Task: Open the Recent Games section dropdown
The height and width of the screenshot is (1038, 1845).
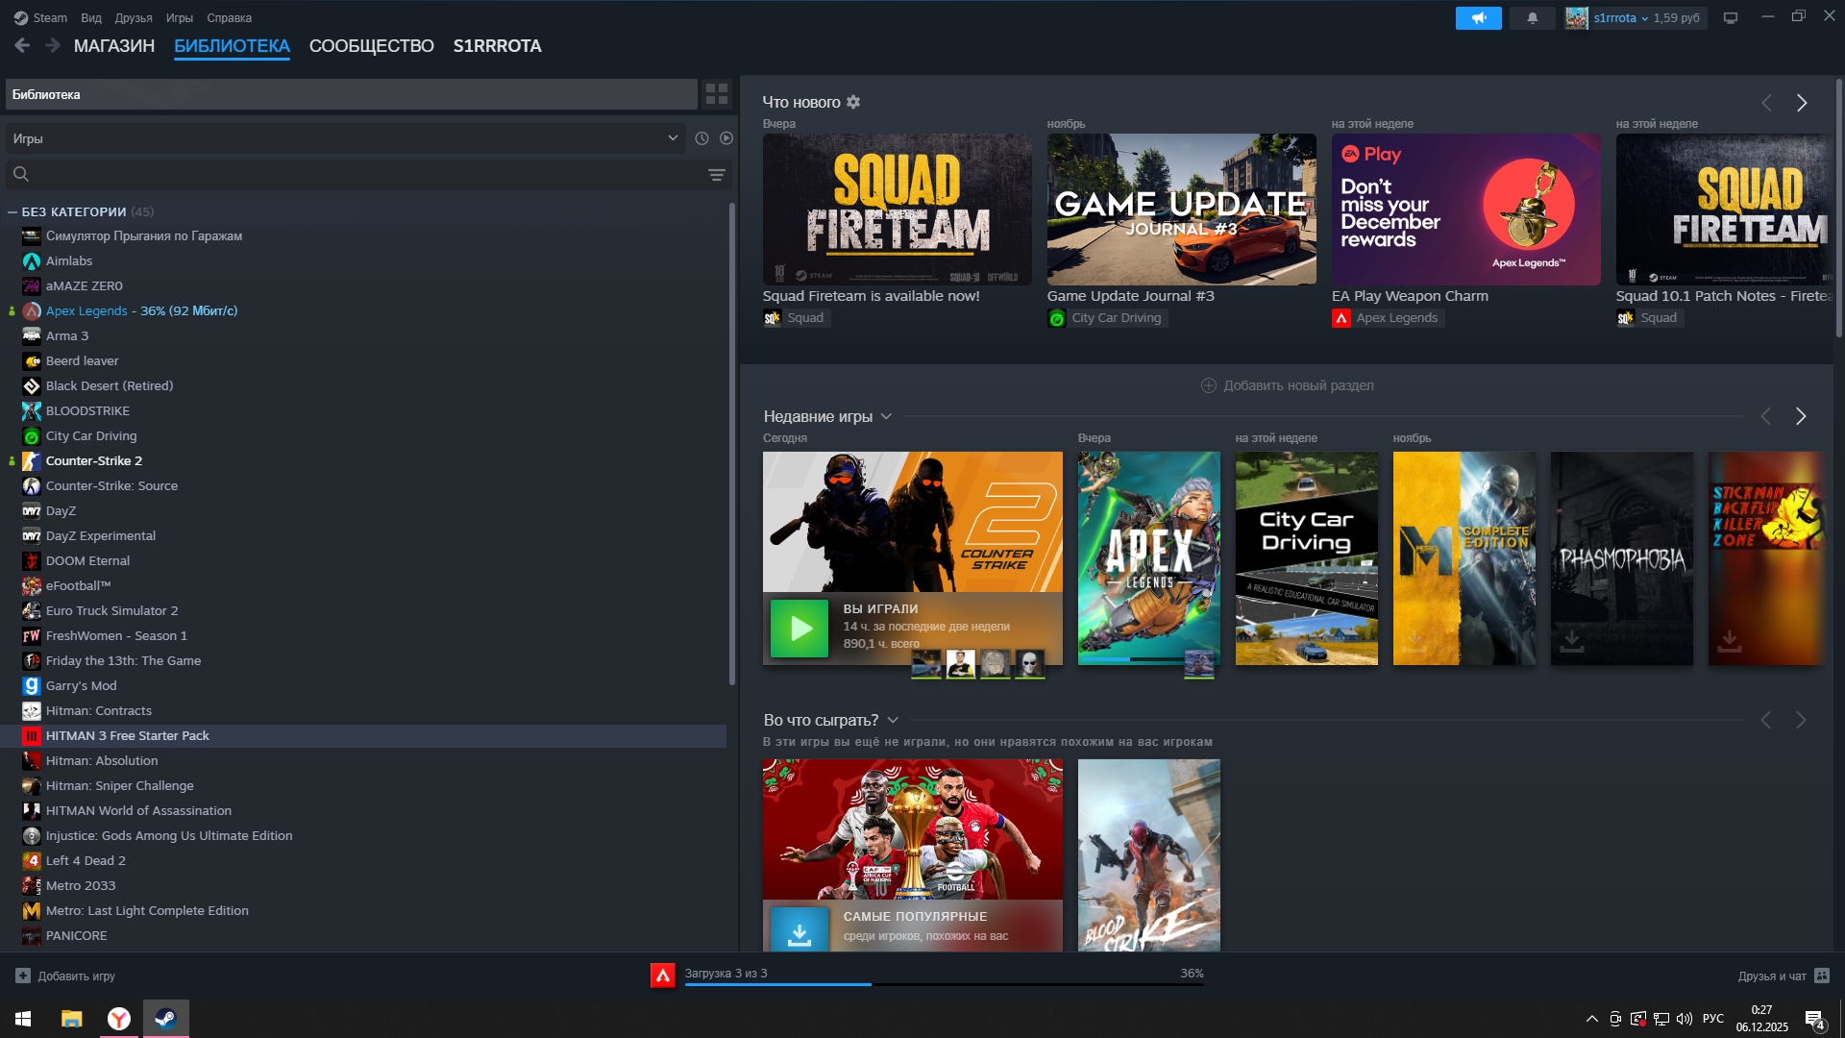Action: [x=886, y=416]
